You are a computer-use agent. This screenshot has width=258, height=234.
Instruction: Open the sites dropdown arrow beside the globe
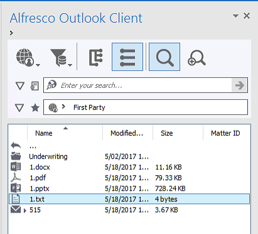38,65
